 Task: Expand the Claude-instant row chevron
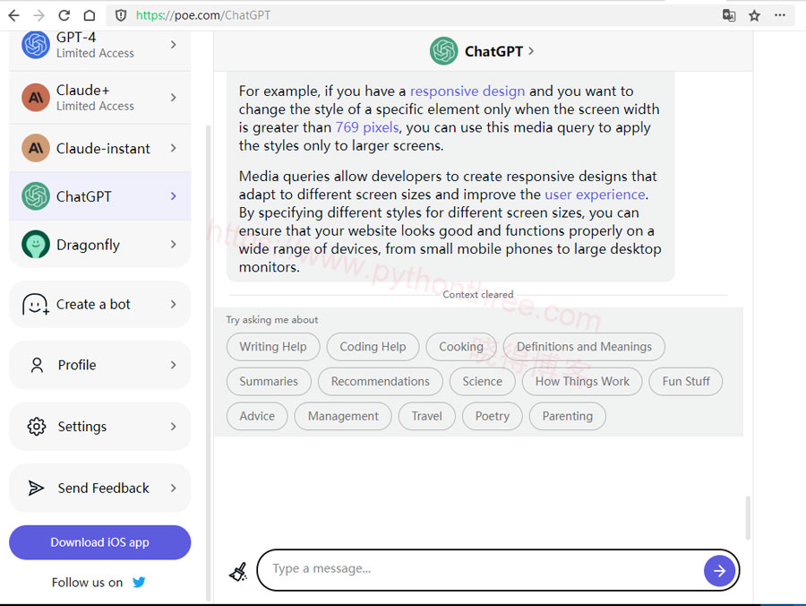(173, 148)
